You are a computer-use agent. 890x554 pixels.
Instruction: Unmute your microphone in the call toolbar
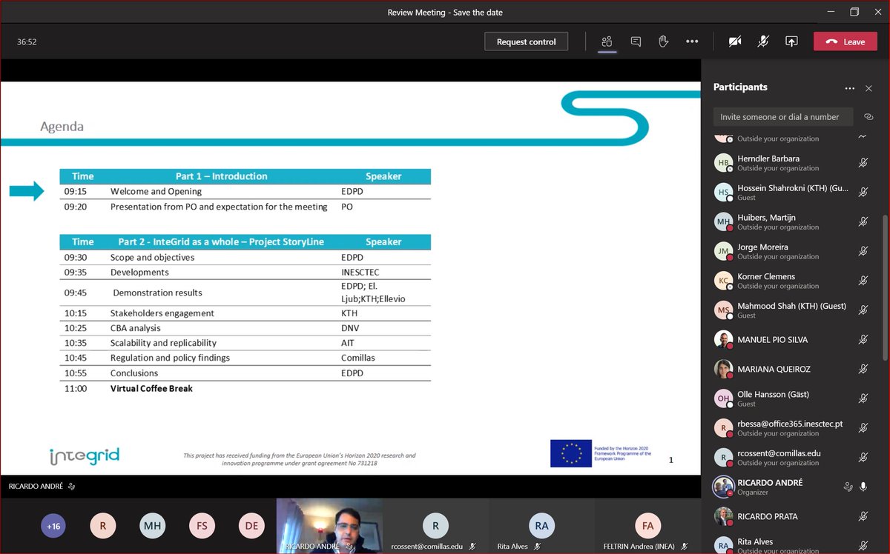763,41
